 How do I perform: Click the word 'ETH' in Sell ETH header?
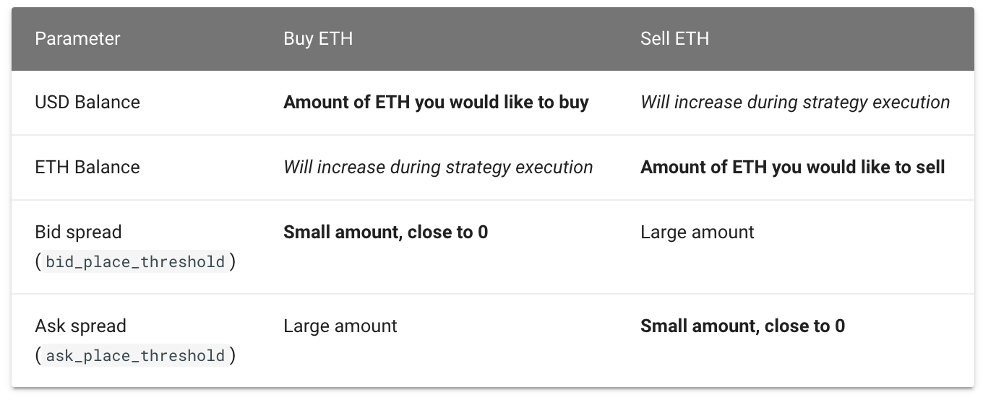(x=692, y=38)
